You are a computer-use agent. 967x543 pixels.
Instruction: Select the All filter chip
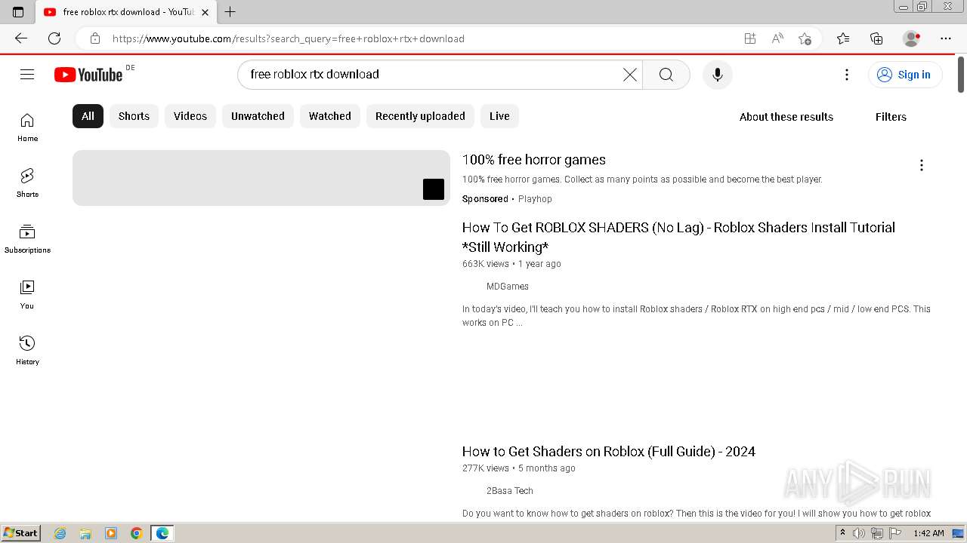click(x=88, y=116)
